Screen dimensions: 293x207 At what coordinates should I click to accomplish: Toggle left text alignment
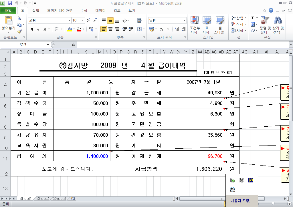(104, 29)
